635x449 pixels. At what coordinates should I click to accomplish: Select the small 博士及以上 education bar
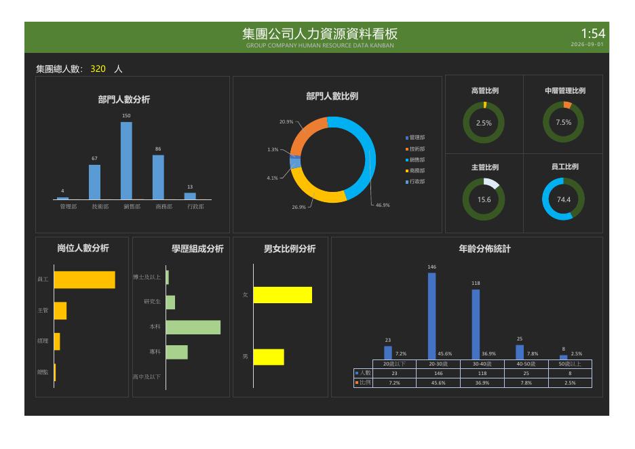(168, 277)
